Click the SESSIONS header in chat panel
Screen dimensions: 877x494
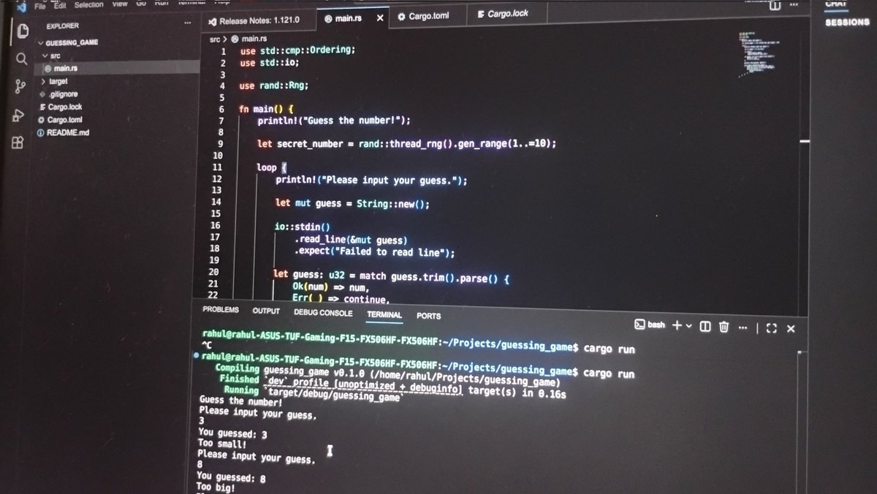point(848,23)
